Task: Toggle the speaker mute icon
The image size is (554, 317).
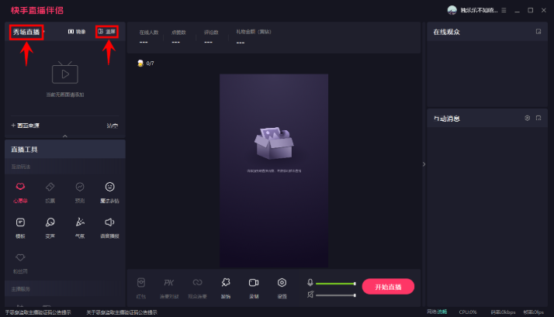Action: (x=310, y=295)
